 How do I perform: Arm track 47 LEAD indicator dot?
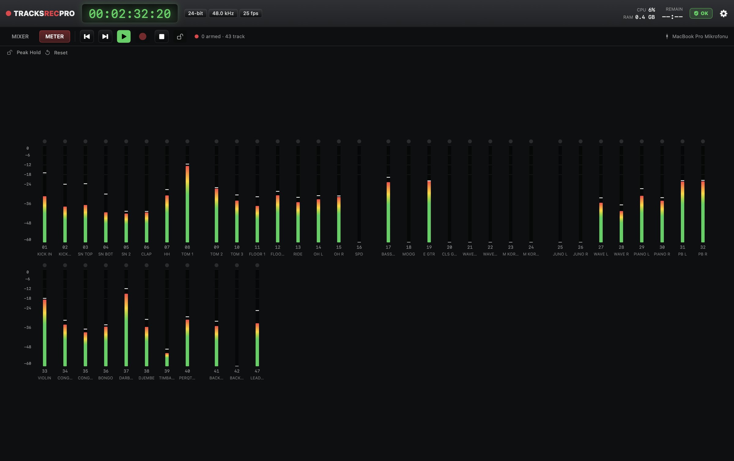tap(257, 265)
